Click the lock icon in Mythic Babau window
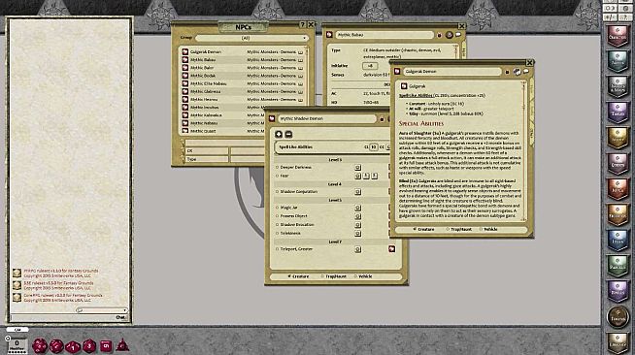Screen dimensions: 635x355 pos(440,35)
